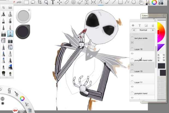The width and height of the screenshot is (169, 113).
Task: Select the blue wedge-shaped highlighter brush
Action: (x=10, y=67)
